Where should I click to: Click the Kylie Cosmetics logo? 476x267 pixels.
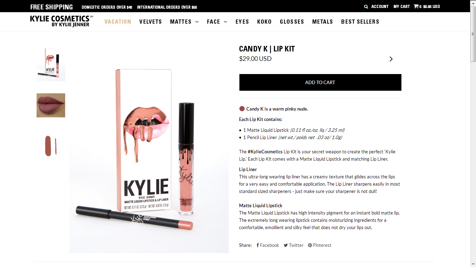pos(61,21)
